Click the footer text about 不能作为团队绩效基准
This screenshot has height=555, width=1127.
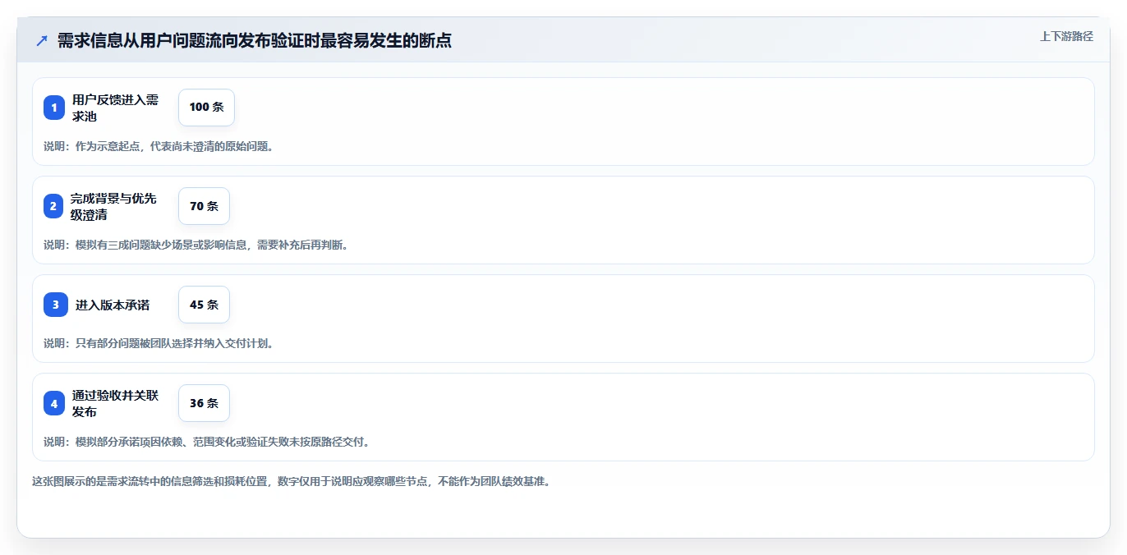pos(291,481)
